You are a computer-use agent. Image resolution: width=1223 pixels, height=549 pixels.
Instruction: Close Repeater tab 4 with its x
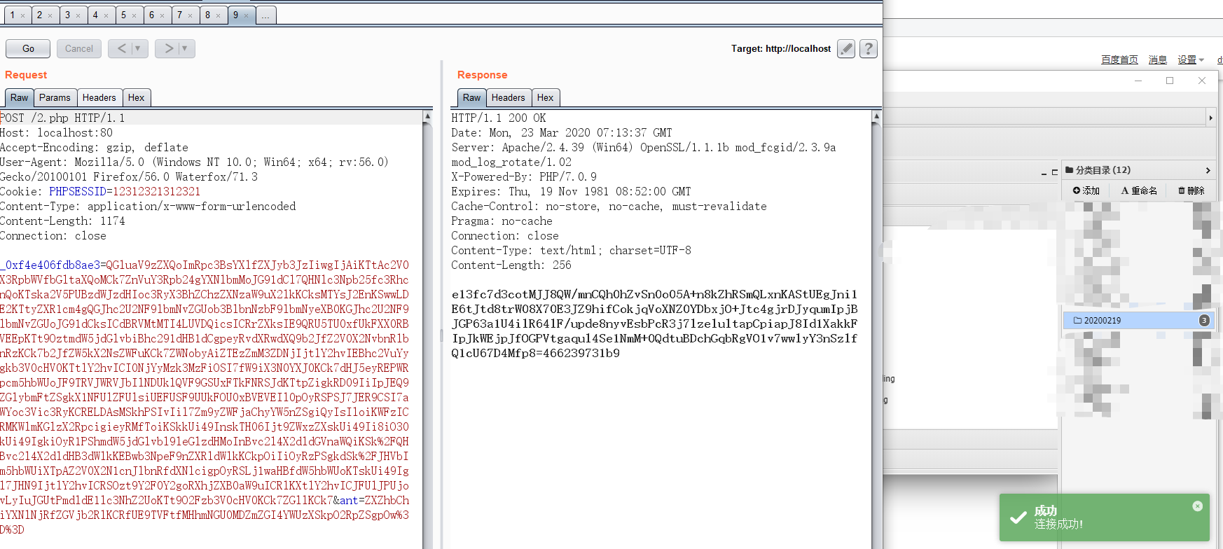106,15
